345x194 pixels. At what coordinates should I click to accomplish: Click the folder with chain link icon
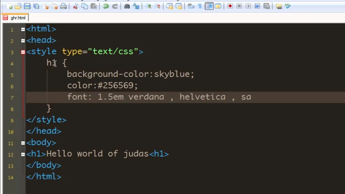coord(279,6)
